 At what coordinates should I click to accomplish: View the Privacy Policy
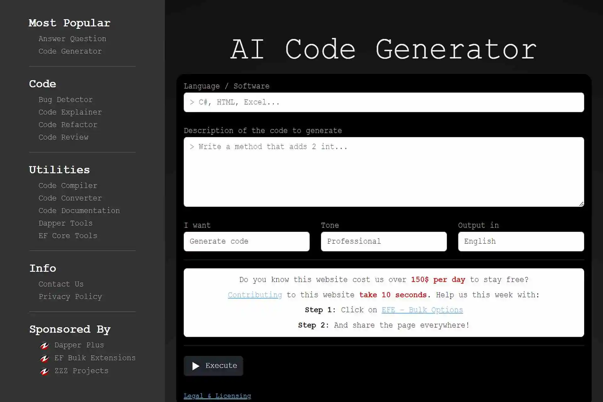pyautogui.click(x=70, y=297)
